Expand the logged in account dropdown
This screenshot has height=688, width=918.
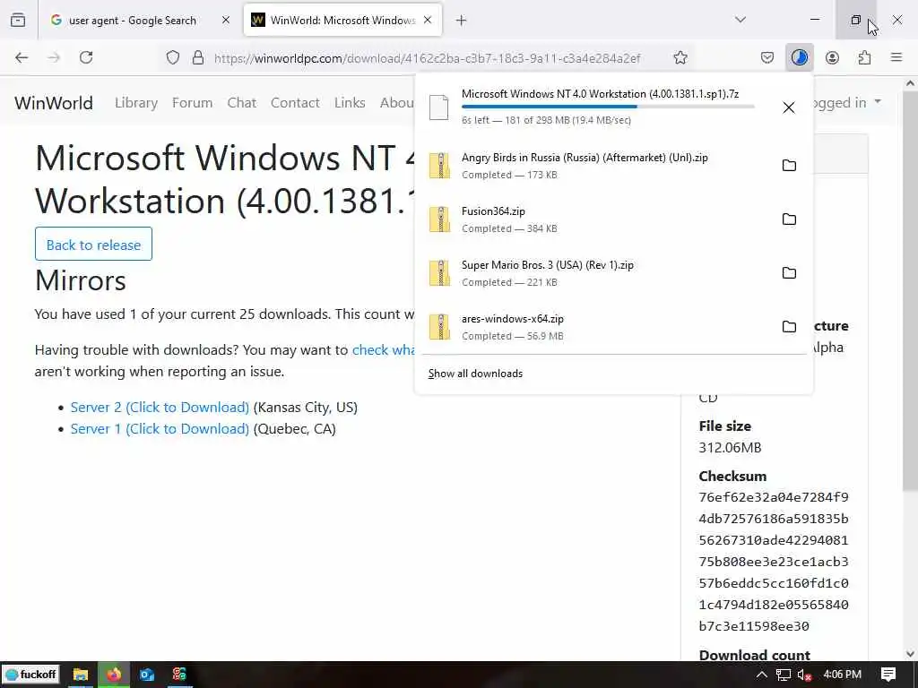tap(847, 102)
